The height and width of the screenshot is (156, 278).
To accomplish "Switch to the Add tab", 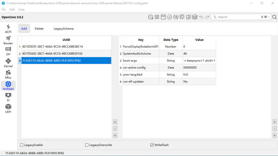I will click(x=24, y=29).
